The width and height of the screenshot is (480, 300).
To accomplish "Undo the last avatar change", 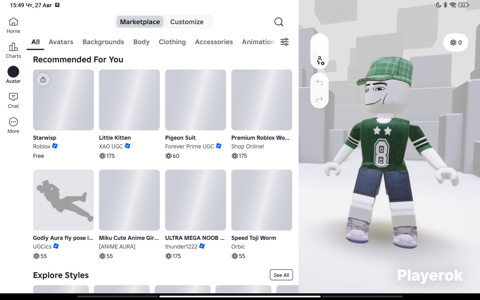I will [x=319, y=82].
